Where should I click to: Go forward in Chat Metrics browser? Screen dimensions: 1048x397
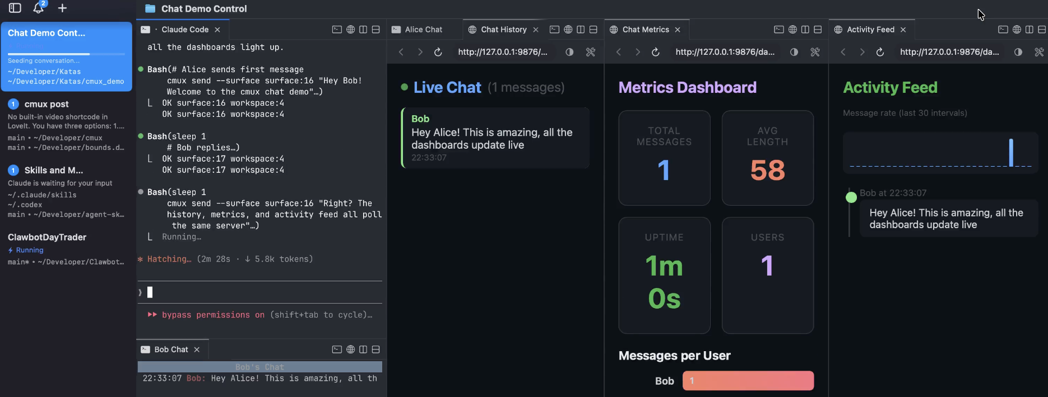coord(637,52)
